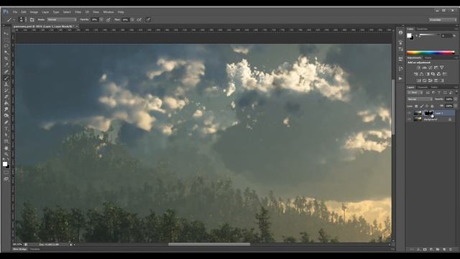Select the Horizontal Type tool
The image size is (460, 259).
click(x=6, y=129)
